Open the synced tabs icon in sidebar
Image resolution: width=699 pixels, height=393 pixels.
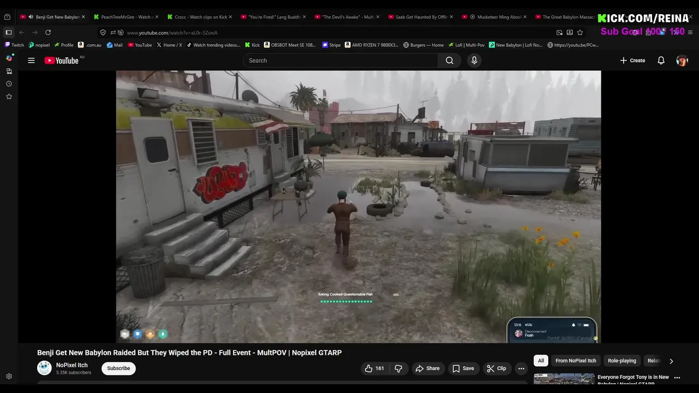(9, 71)
